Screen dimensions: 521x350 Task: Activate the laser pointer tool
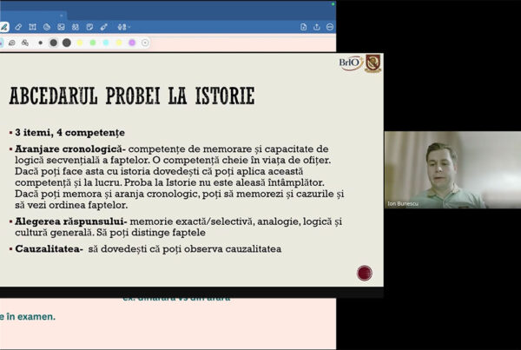click(104, 27)
